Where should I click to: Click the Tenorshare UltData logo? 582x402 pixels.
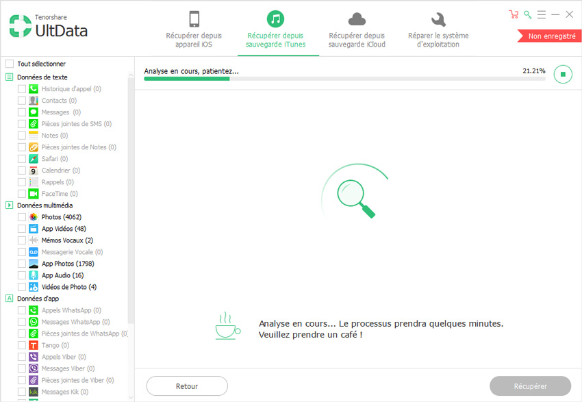tap(48, 26)
